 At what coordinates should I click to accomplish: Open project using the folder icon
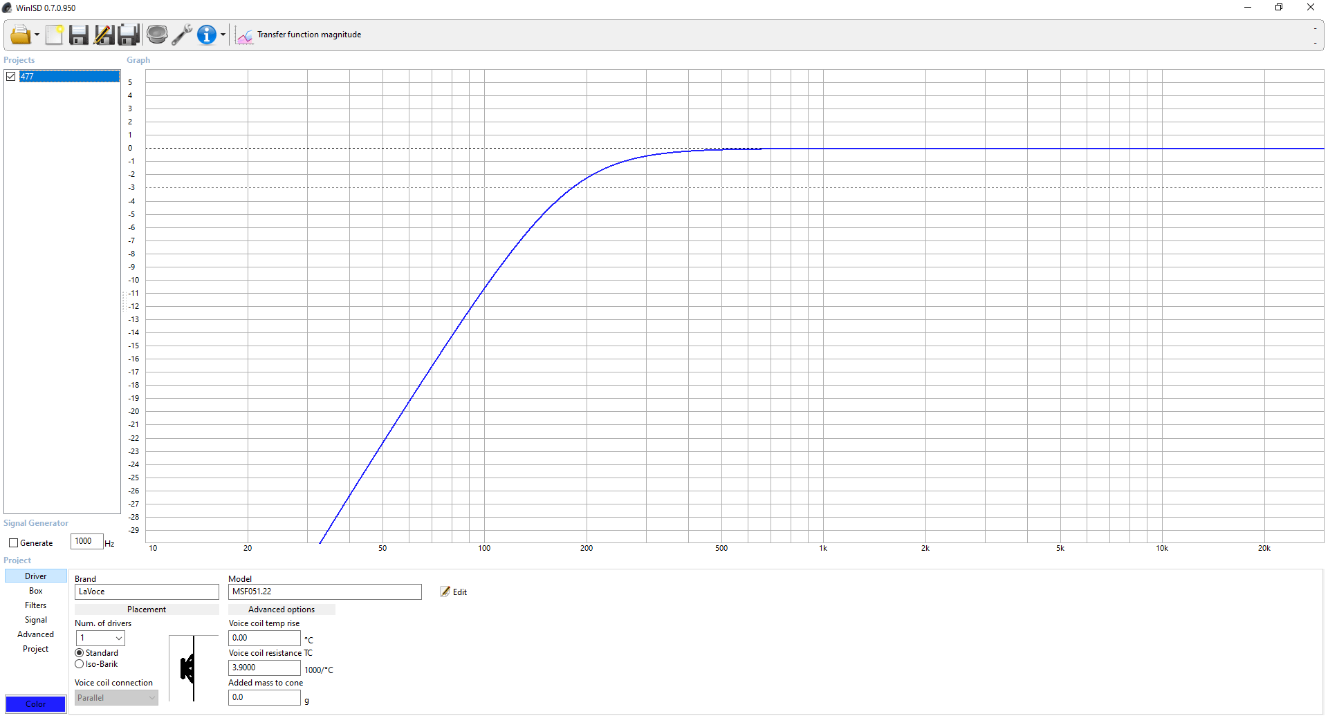[21, 35]
